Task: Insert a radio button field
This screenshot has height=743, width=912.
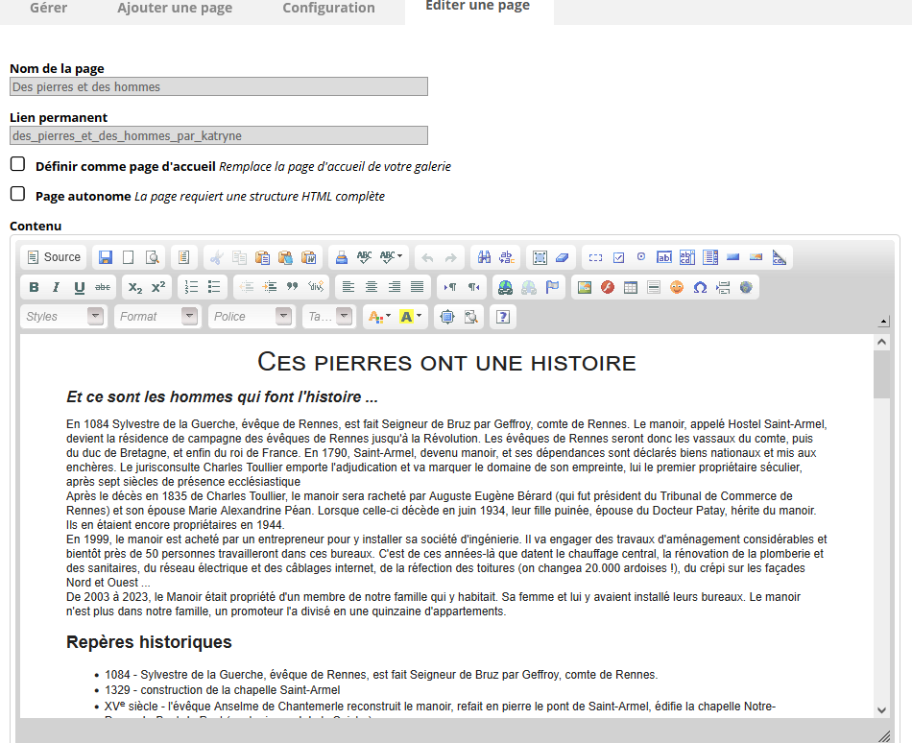Action: [x=641, y=257]
